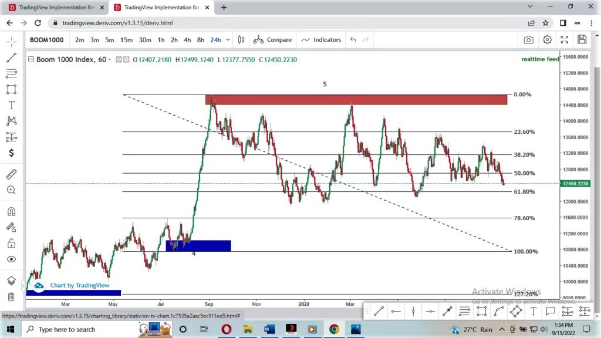Collapse the Boom 1000 Index legend
601x338 pixels.
click(31, 59)
